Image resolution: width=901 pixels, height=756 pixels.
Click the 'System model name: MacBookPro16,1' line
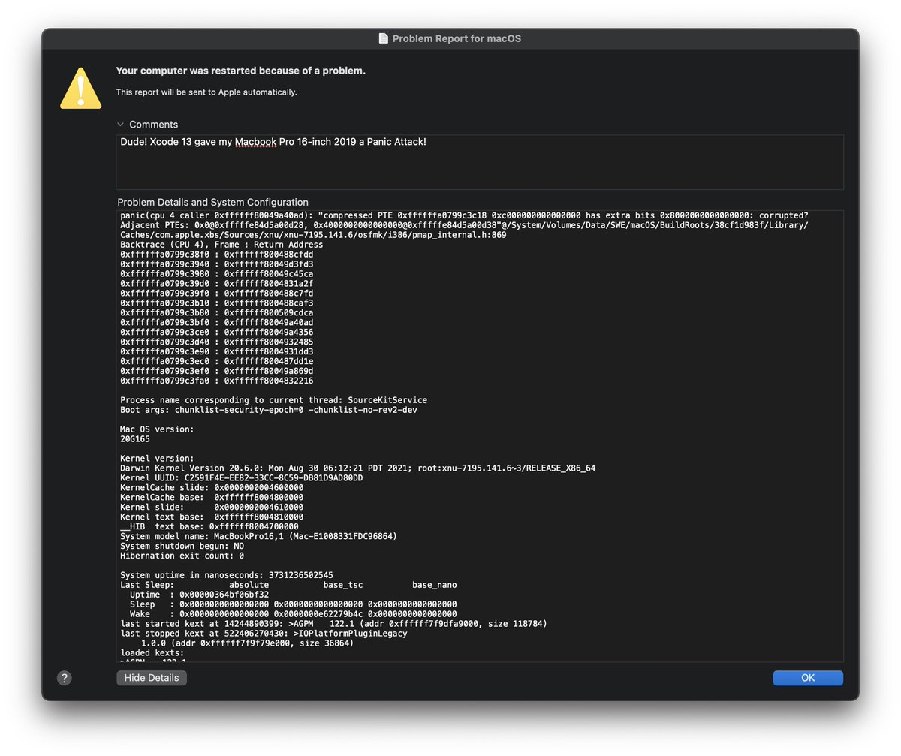[258, 537]
